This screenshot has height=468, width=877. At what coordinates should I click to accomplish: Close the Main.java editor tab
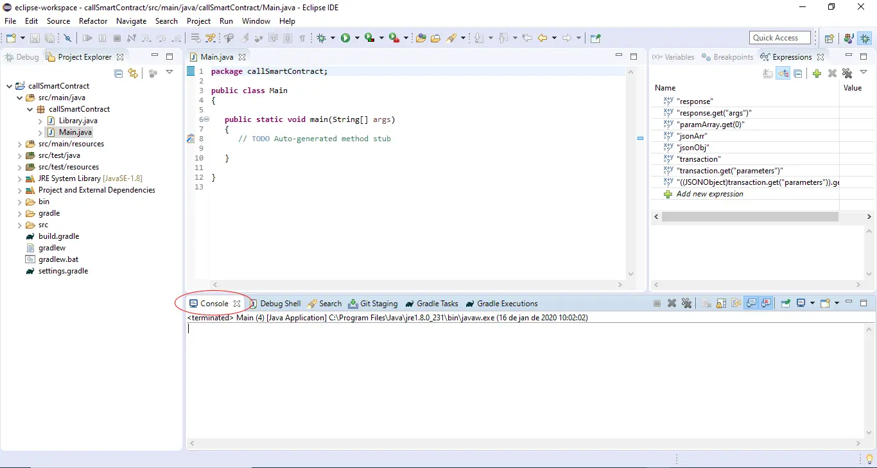(x=242, y=57)
